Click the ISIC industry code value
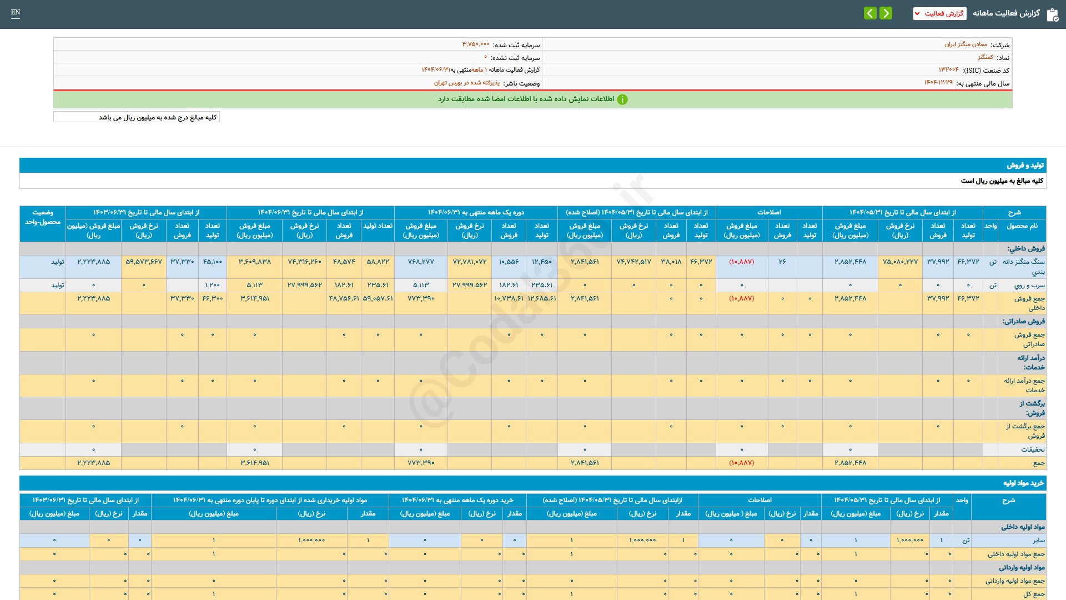This screenshot has height=600, width=1066. tap(948, 70)
